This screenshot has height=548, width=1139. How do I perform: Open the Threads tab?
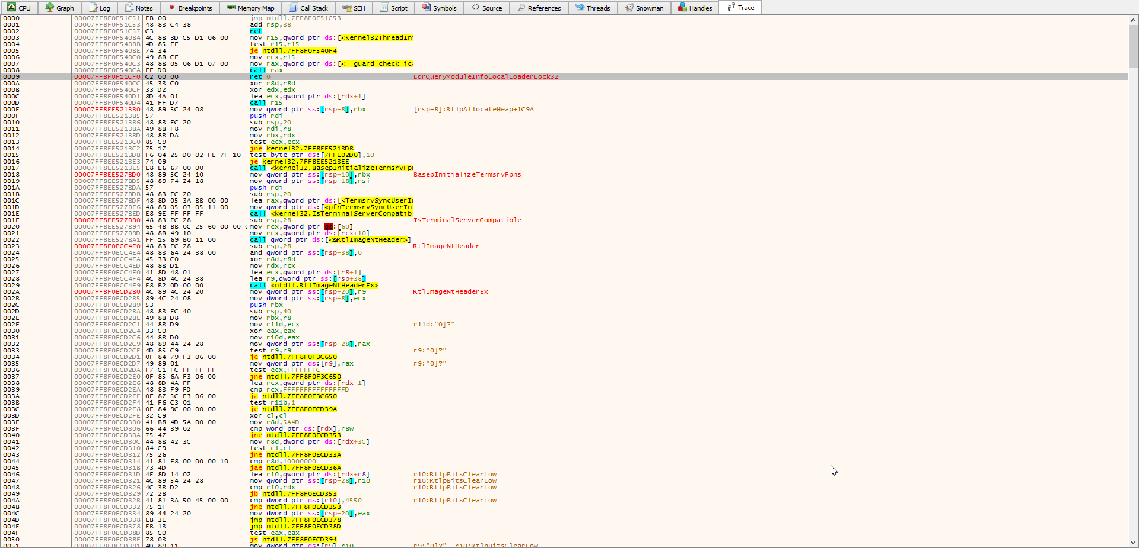click(x=593, y=8)
